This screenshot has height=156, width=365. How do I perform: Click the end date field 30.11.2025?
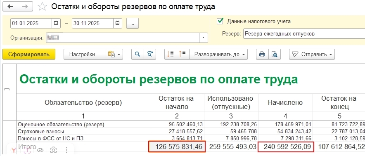click(x=92, y=23)
